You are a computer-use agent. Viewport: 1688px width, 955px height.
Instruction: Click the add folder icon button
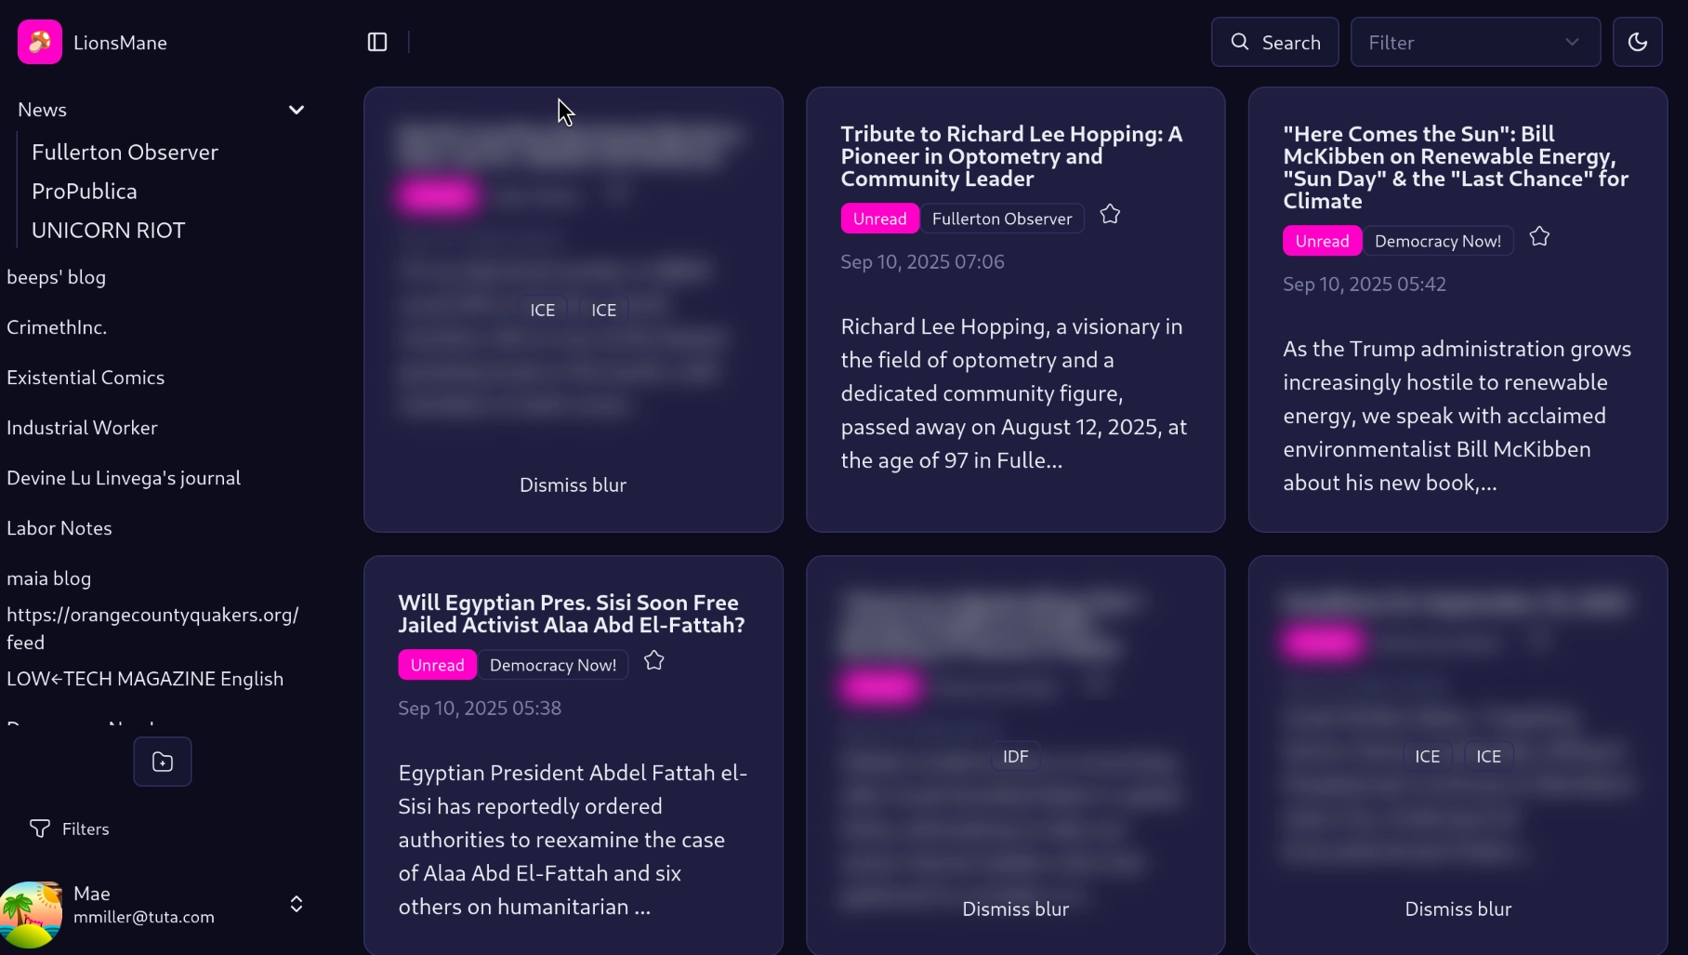pos(163,762)
